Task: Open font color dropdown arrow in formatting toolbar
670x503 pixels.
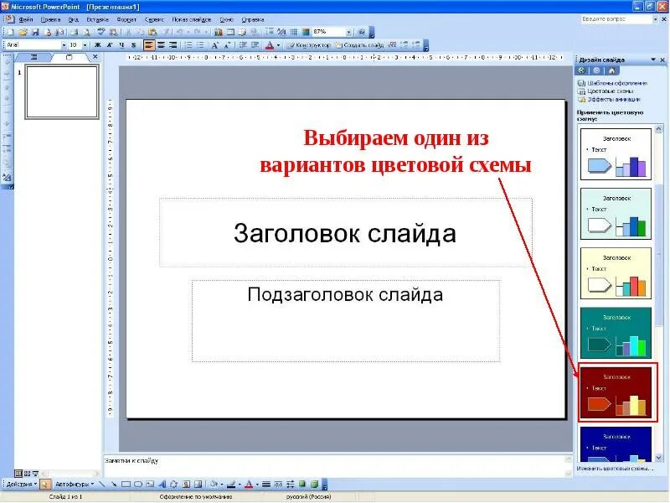Action: coord(279,45)
